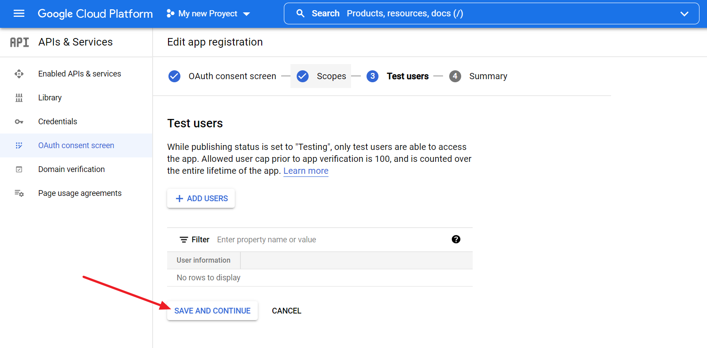Viewport: 707px width, 348px height.
Task: Click the User information column header
Action: (x=203, y=260)
